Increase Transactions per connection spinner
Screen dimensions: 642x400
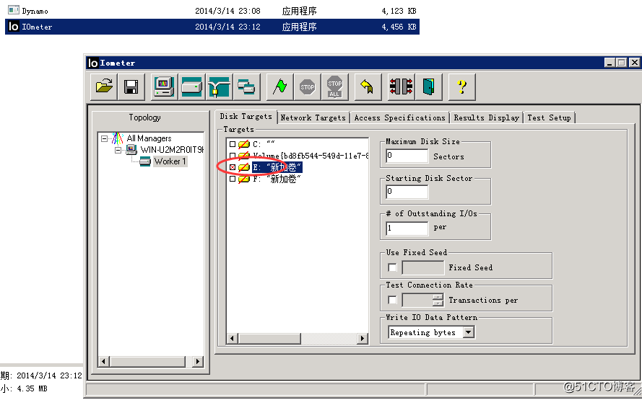click(438, 297)
